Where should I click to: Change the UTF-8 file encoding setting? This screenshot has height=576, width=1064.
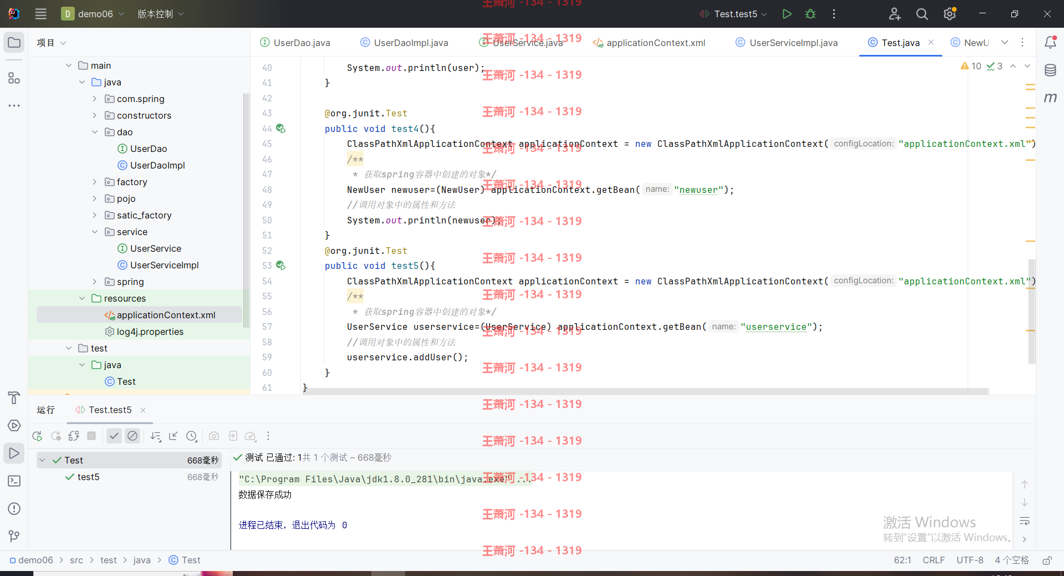pos(970,560)
